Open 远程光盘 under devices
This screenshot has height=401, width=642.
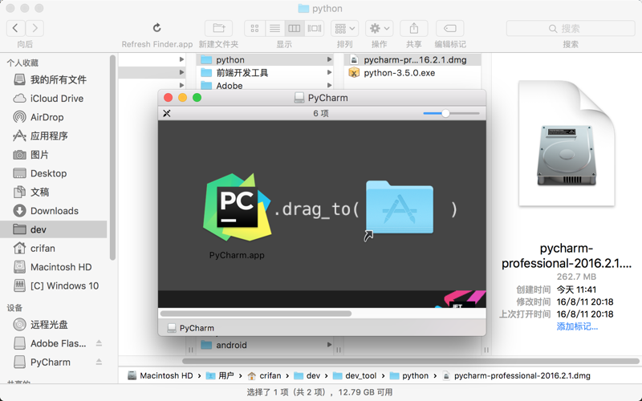coord(53,325)
